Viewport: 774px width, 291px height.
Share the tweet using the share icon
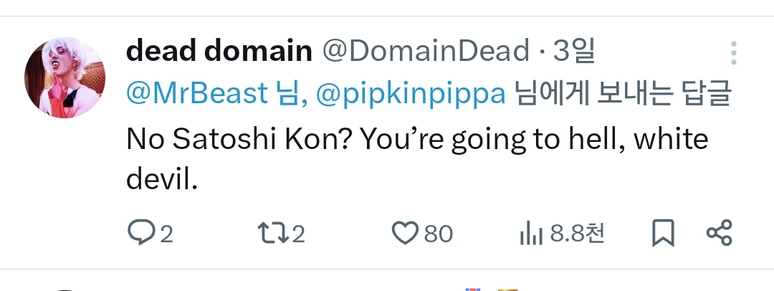tap(719, 233)
